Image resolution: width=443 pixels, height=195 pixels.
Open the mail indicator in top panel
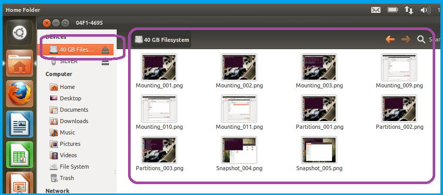[375, 10]
